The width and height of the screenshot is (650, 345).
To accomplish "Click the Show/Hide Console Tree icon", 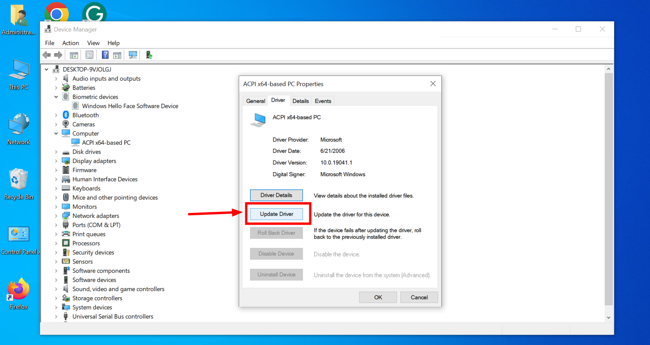I will [x=74, y=55].
